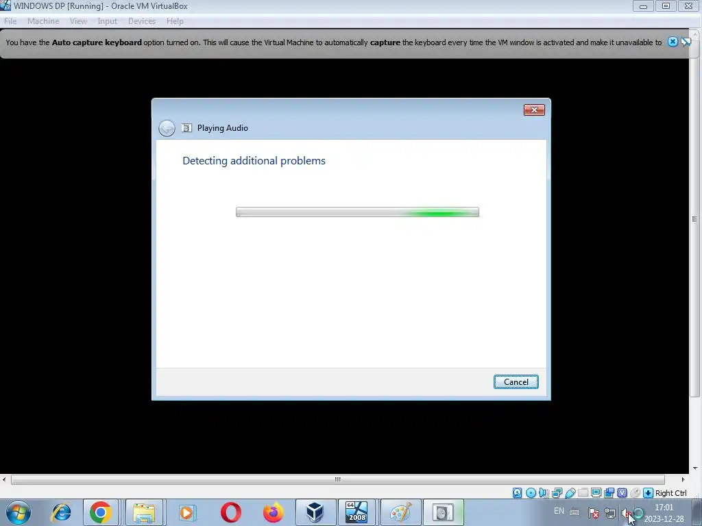The width and height of the screenshot is (702, 526).
Task: Click the horizontal scrollbar of VM view
Action: (x=337, y=479)
